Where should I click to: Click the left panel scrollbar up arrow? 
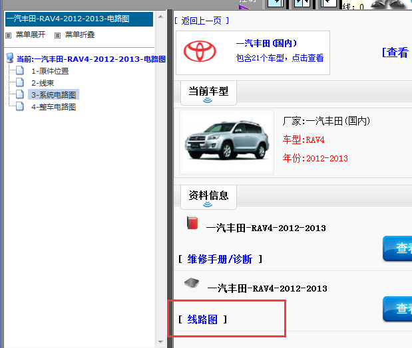point(160,17)
